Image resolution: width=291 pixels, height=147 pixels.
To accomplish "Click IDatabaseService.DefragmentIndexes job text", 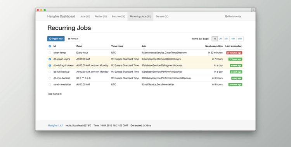I will click(162, 65).
